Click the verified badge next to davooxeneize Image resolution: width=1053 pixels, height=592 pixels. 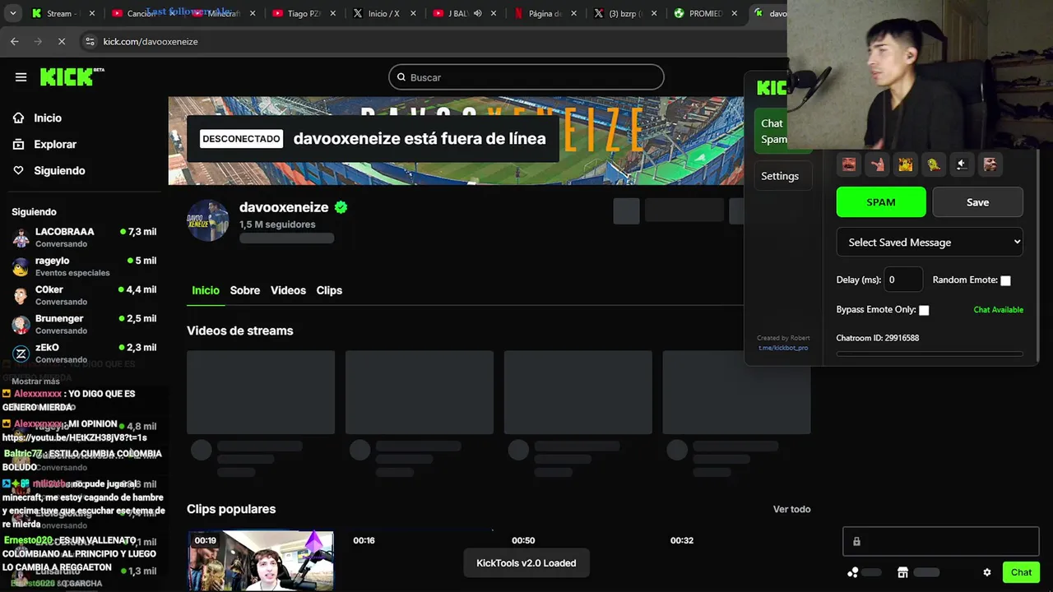pyautogui.click(x=341, y=207)
